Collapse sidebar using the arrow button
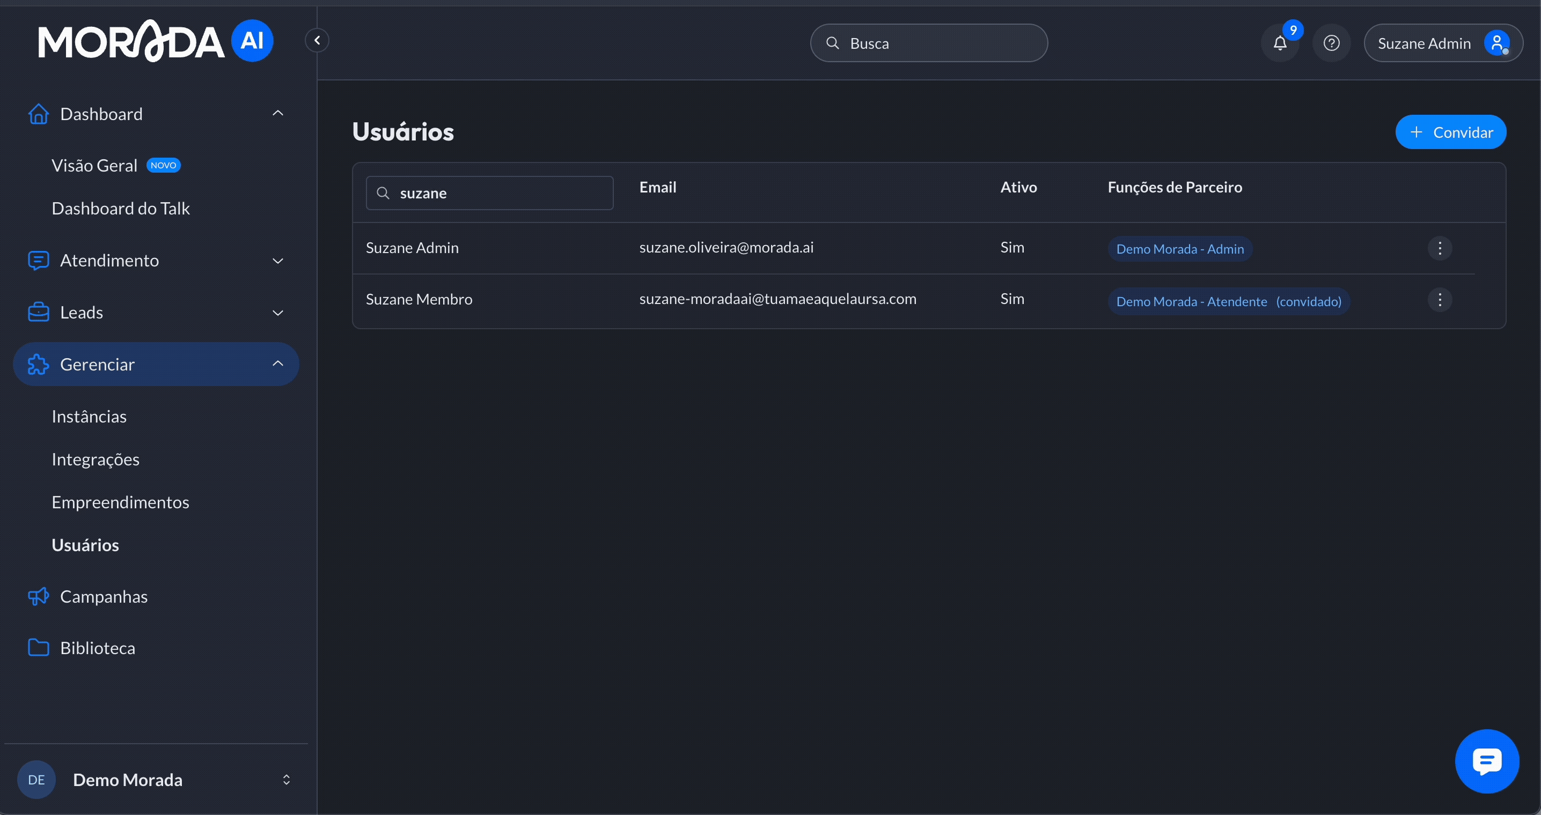The height and width of the screenshot is (815, 1541). pyautogui.click(x=317, y=41)
